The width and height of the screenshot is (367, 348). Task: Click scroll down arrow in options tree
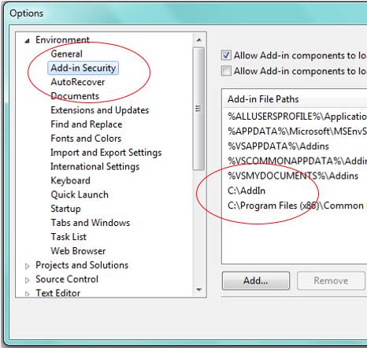(x=199, y=290)
